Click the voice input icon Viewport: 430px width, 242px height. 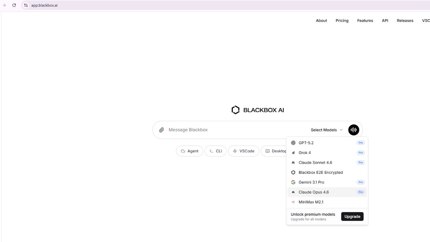pos(353,130)
